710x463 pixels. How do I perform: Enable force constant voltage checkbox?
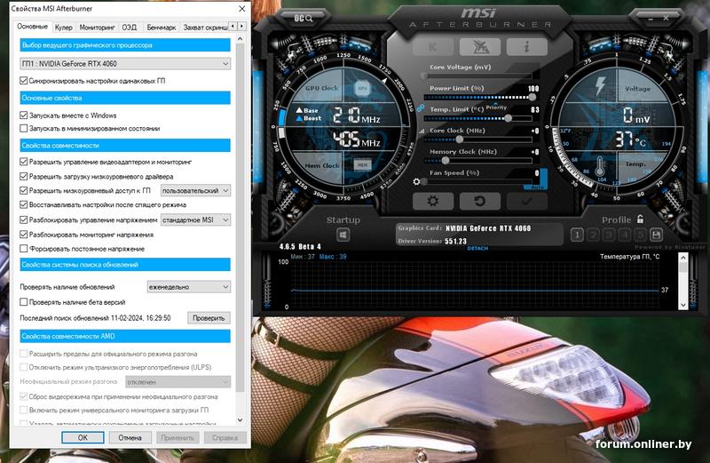pos(24,249)
